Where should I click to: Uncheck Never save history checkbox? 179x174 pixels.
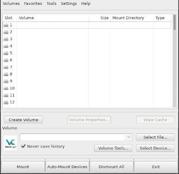click(x=23, y=146)
